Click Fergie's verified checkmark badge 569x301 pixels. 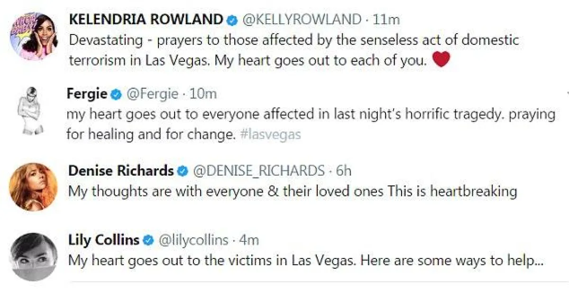[115, 94]
